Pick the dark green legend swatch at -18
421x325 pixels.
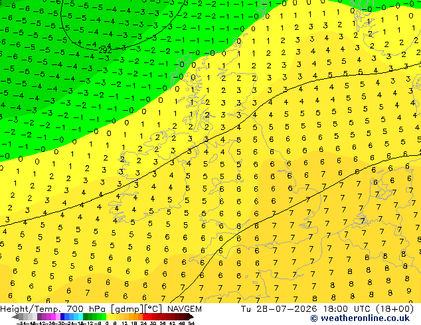point(85,317)
